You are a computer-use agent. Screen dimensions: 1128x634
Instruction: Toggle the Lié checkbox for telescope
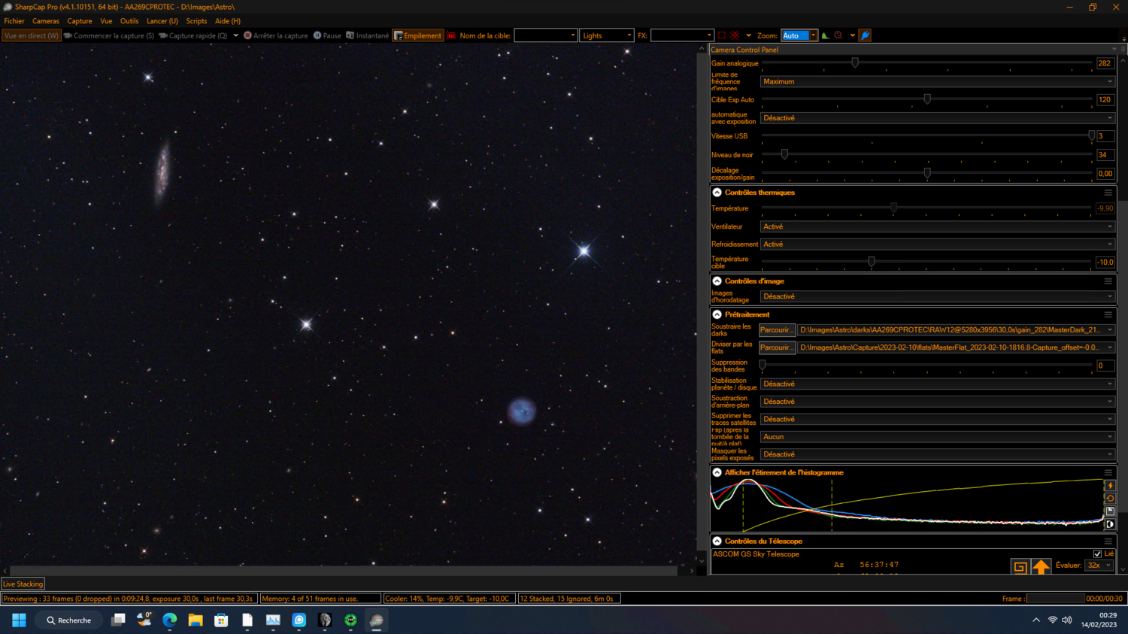pos(1097,554)
